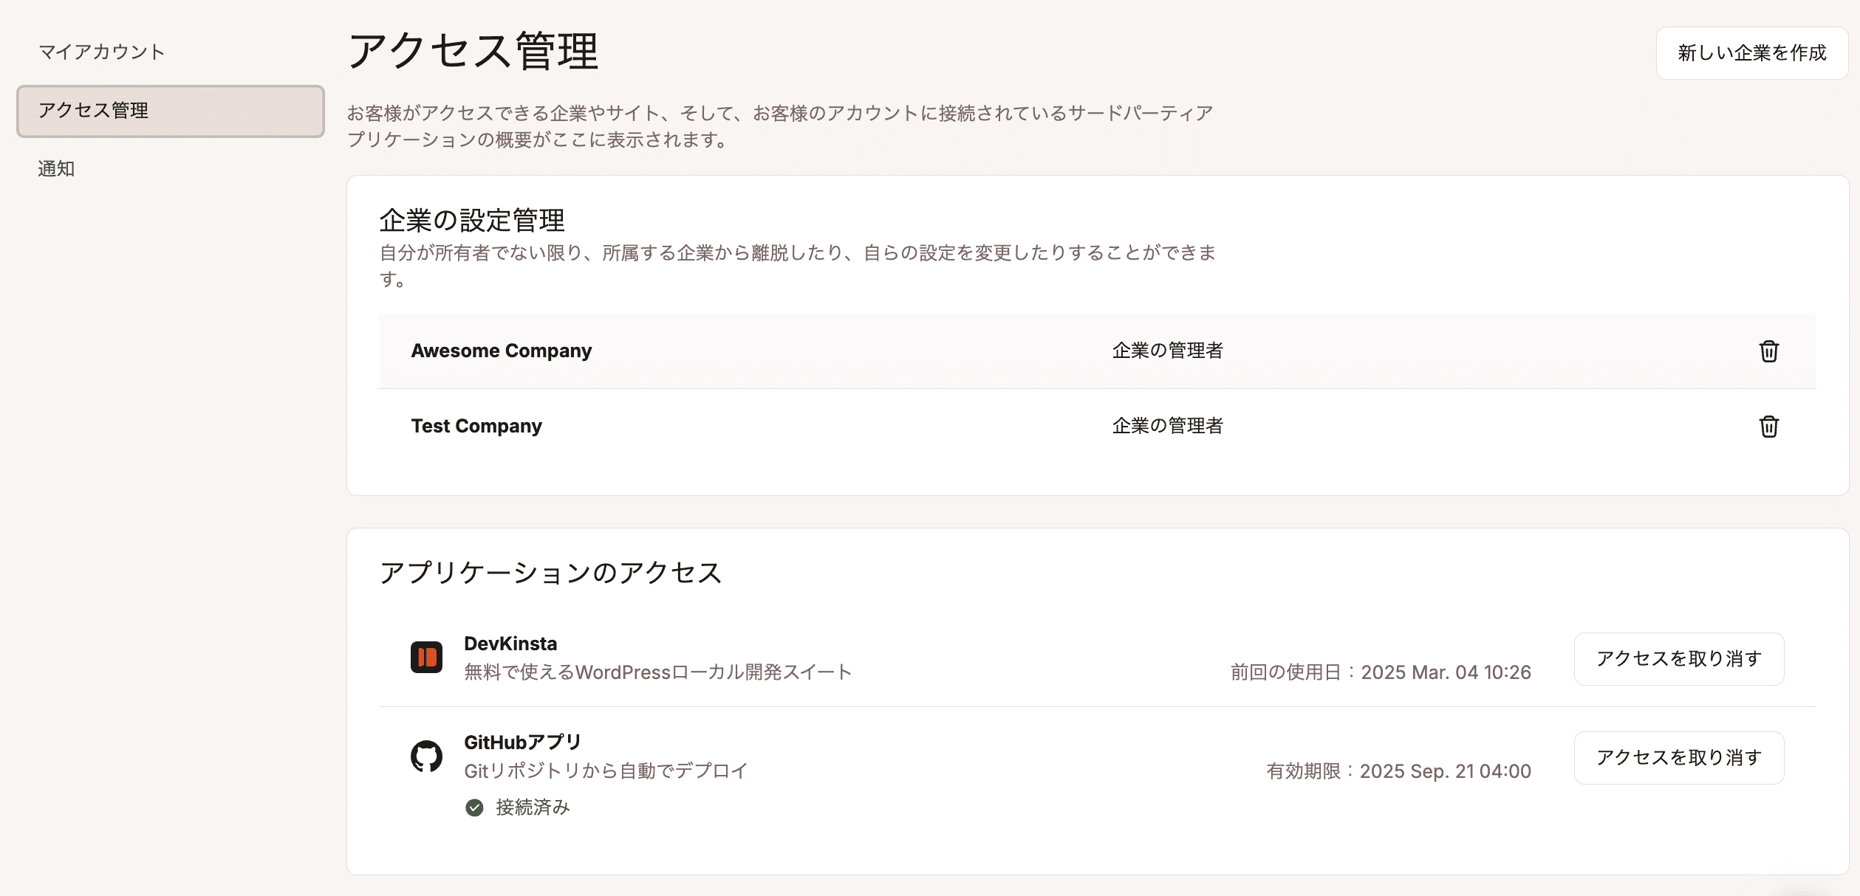Revoke DevKinsta access with アクセスを取り消す
This screenshot has height=896, width=1860.
pyautogui.click(x=1678, y=658)
